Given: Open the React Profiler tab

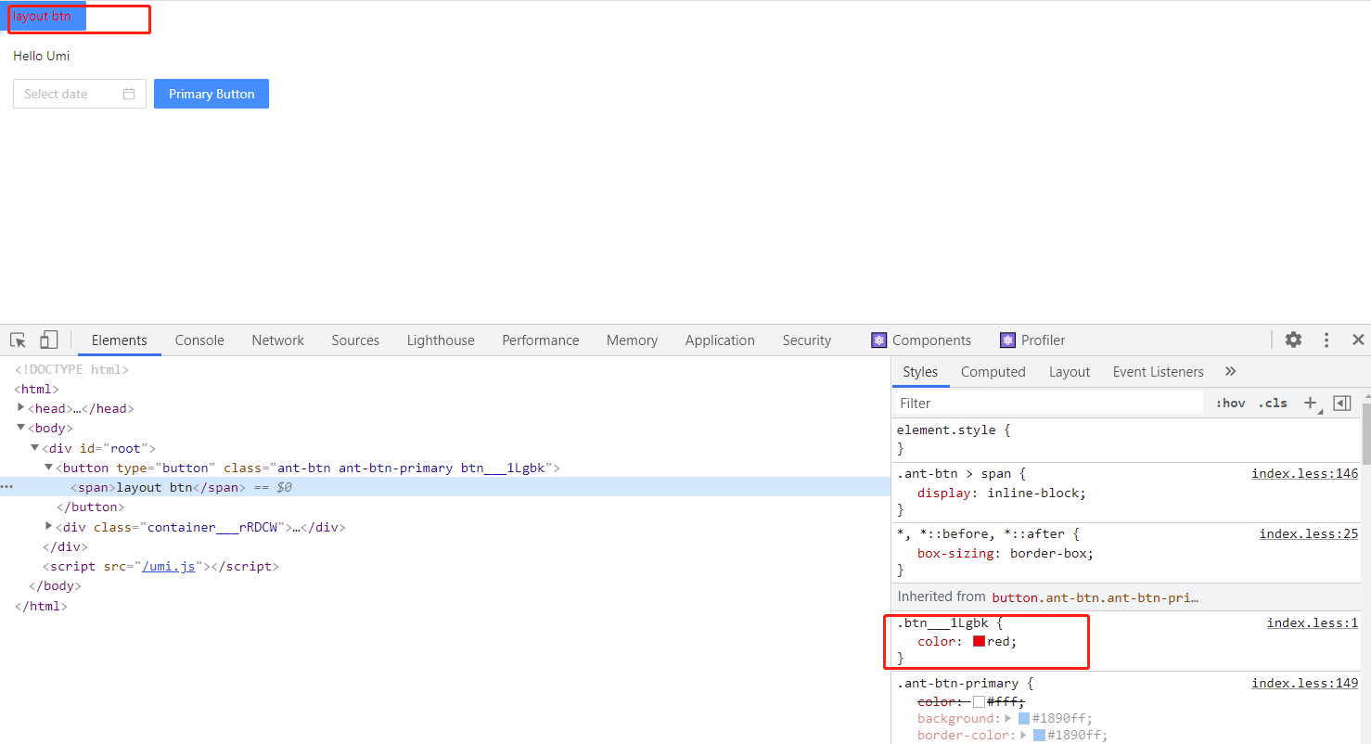Looking at the screenshot, I should pos(1032,340).
